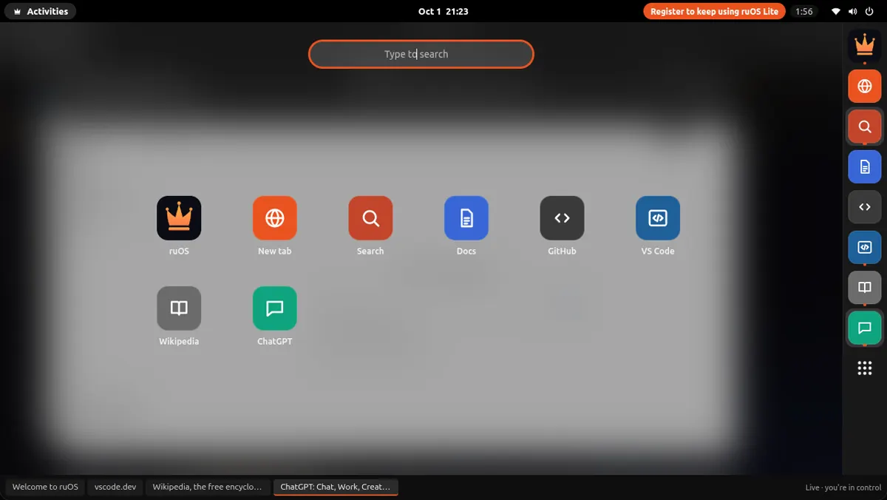
Task: Click the Wi-Fi network status icon
Action: [836, 11]
